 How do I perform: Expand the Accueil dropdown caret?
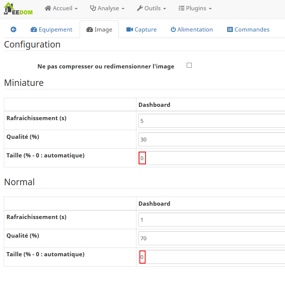[76, 9]
